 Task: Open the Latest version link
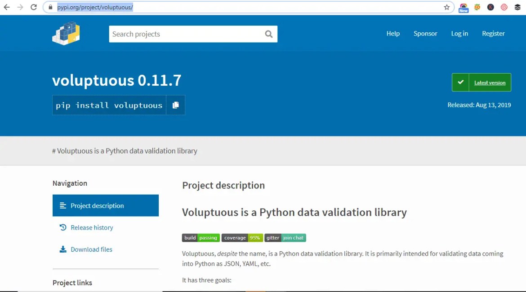tap(490, 83)
